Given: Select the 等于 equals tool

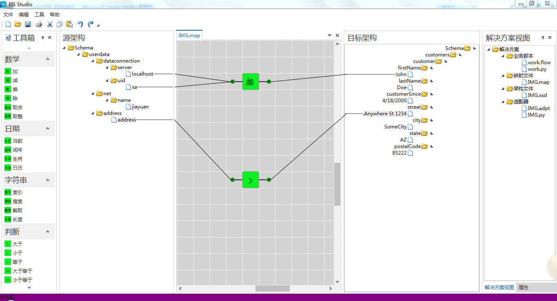Looking at the screenshot, I should coord(13,262).
